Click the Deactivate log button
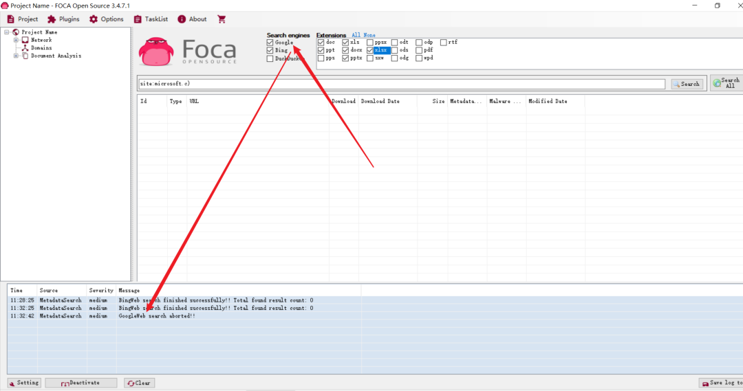743x391 pixels. pos(81,383)
